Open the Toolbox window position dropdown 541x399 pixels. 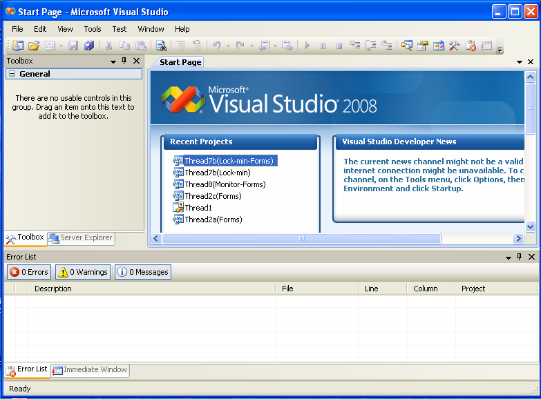(x=113, y=61)
